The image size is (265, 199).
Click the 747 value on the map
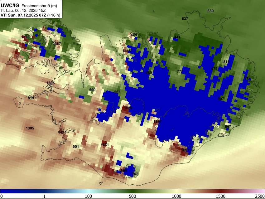(135, 174)
